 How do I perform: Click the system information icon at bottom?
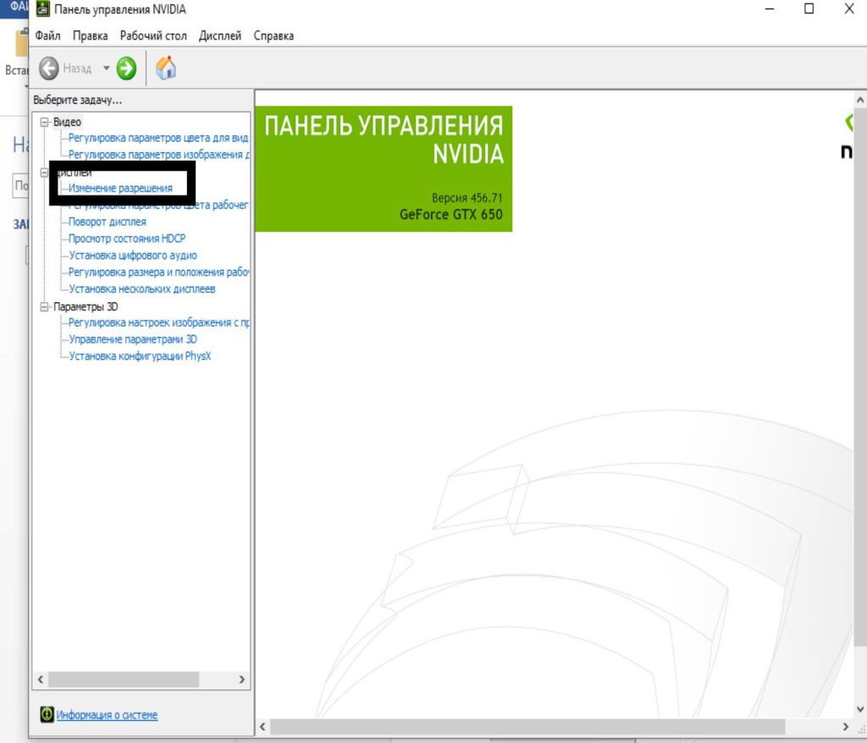pos(47,715)
